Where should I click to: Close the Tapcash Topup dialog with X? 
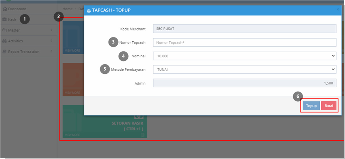[338, 10]
